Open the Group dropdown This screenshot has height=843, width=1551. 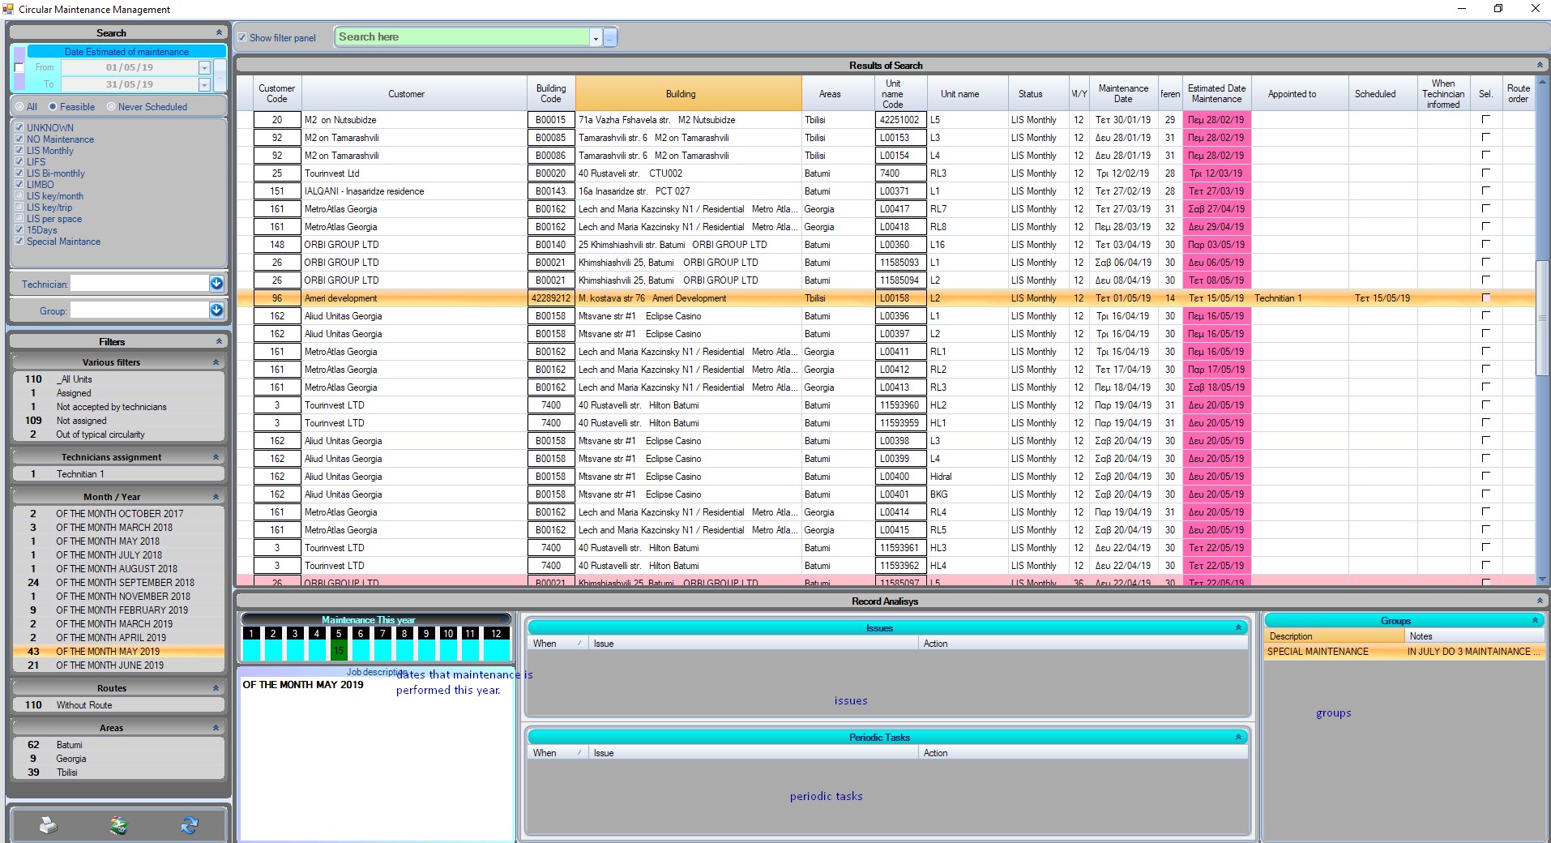point(216,310)
